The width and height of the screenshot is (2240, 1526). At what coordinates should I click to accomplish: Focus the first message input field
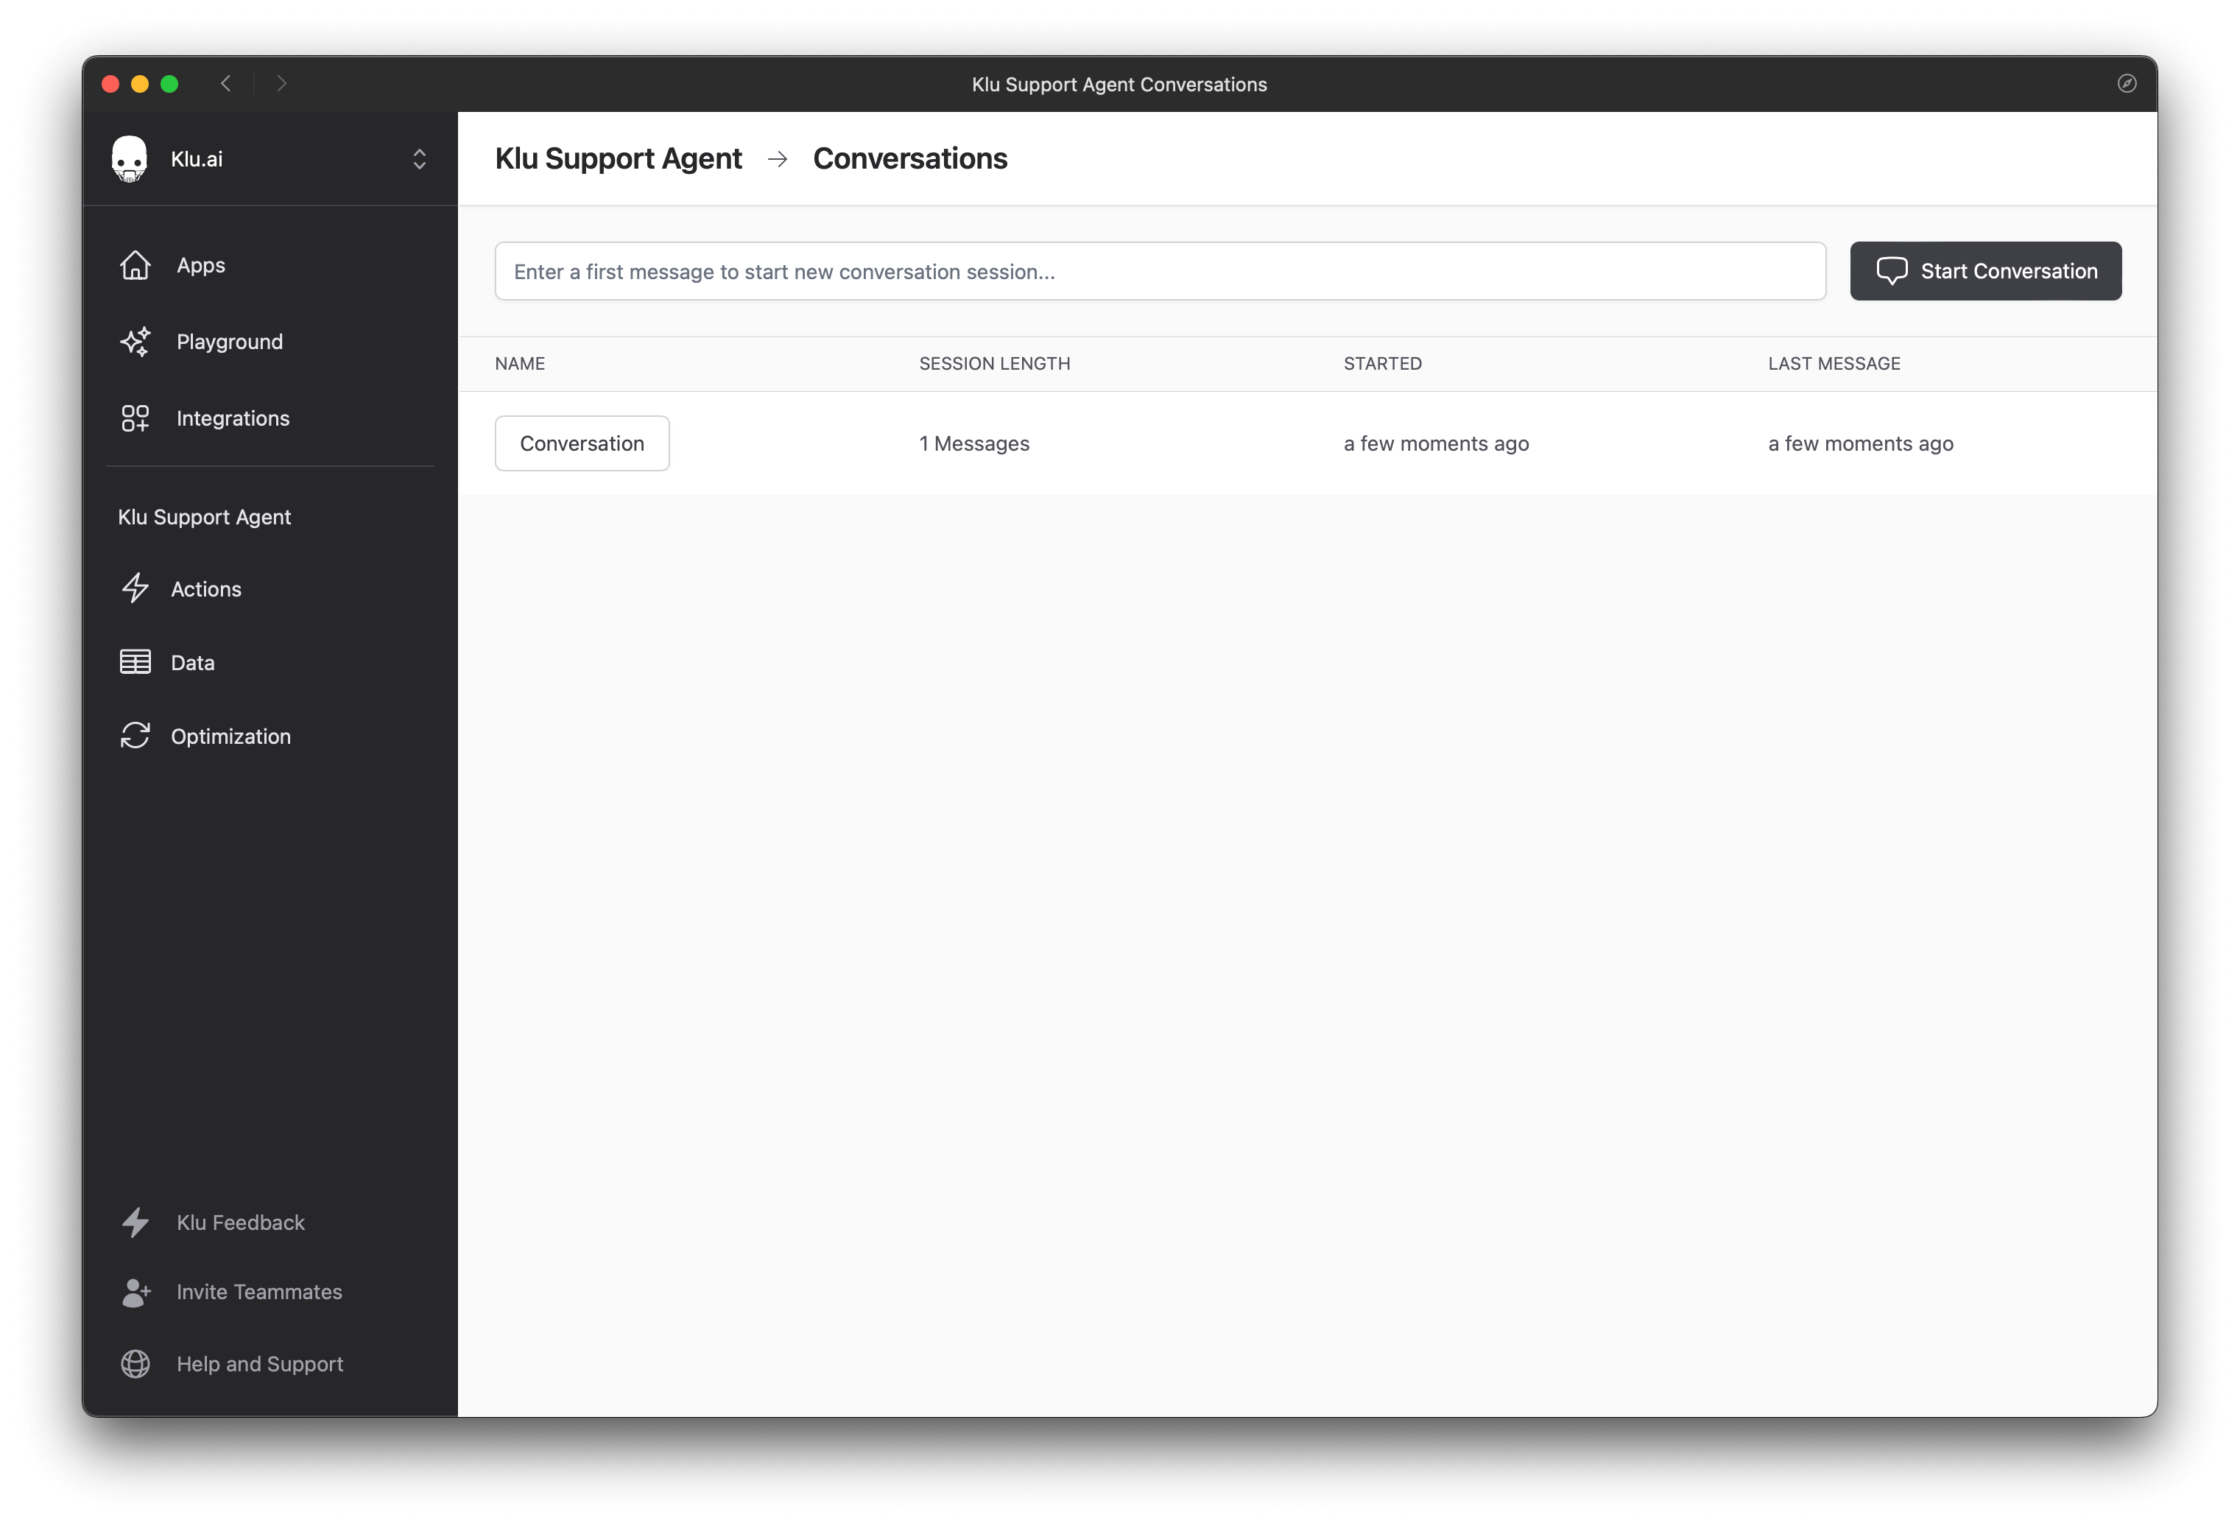(1160, 271)
